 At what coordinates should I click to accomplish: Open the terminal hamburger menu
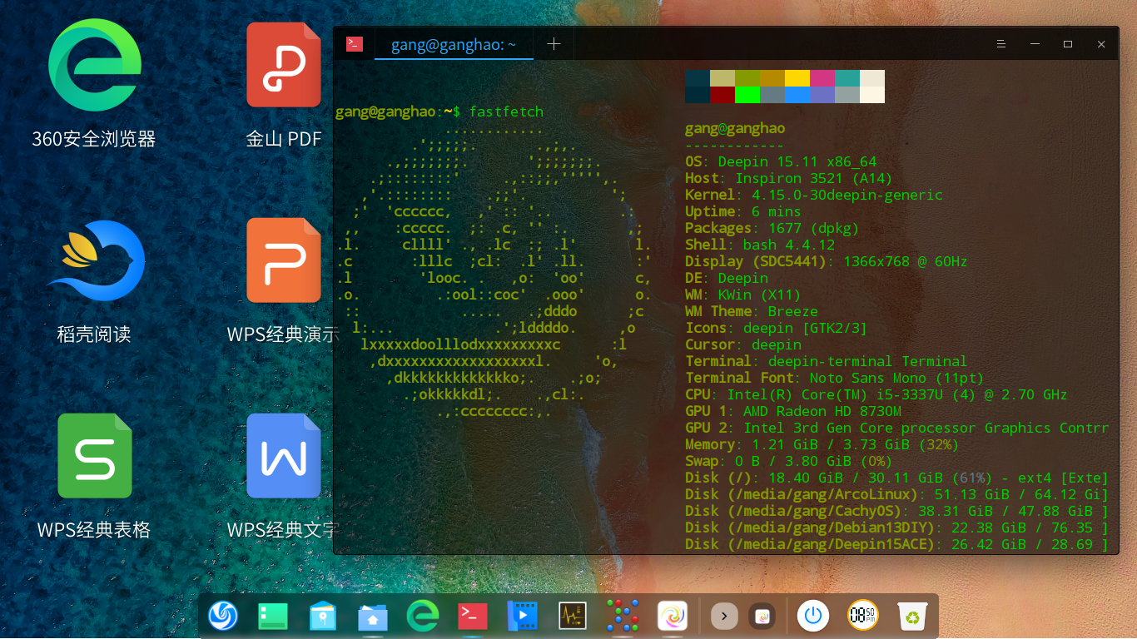tap(1000, 43)
